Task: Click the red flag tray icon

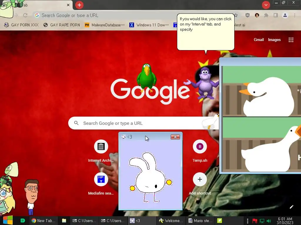Action: coord(255,221)
